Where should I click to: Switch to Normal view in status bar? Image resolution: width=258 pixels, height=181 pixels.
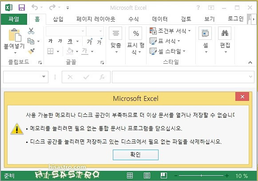click(x=130, y=175)
